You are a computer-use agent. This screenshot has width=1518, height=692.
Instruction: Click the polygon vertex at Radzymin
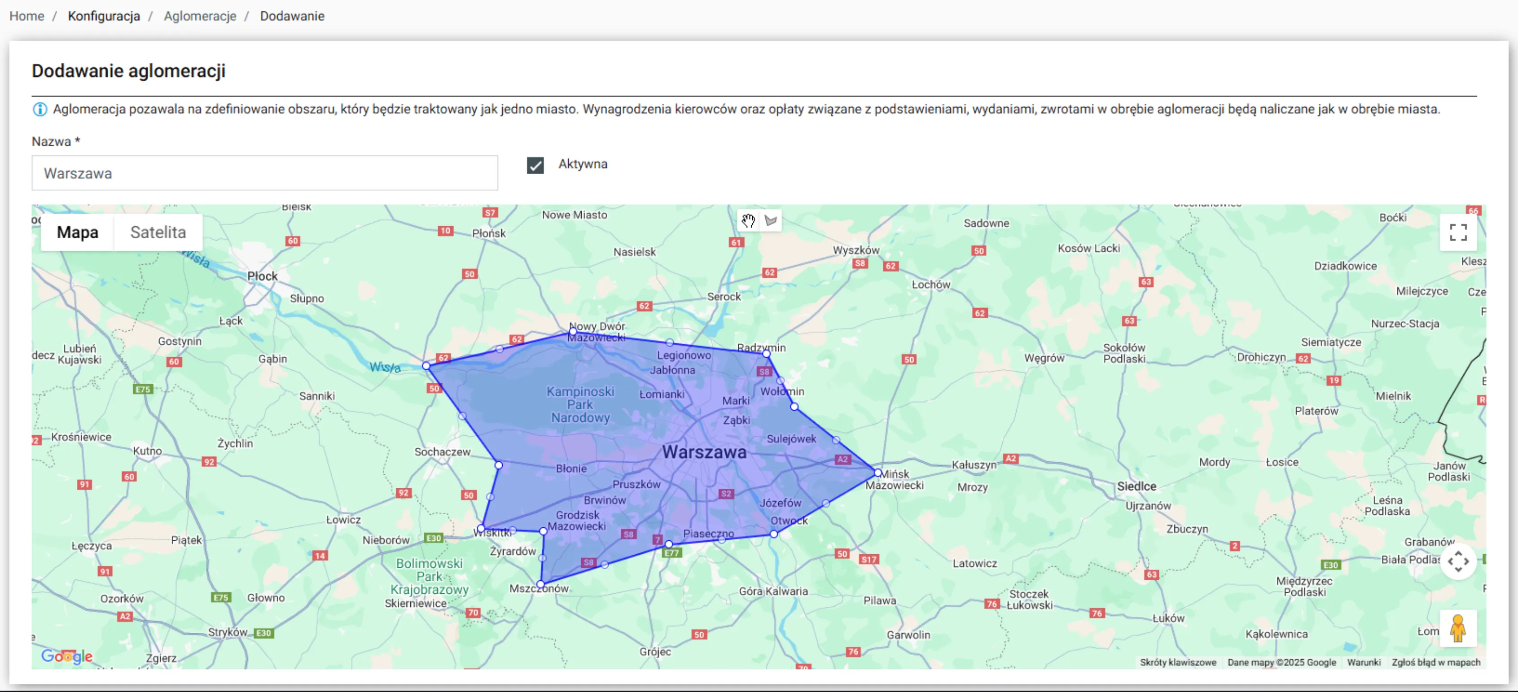click(766, 354)
